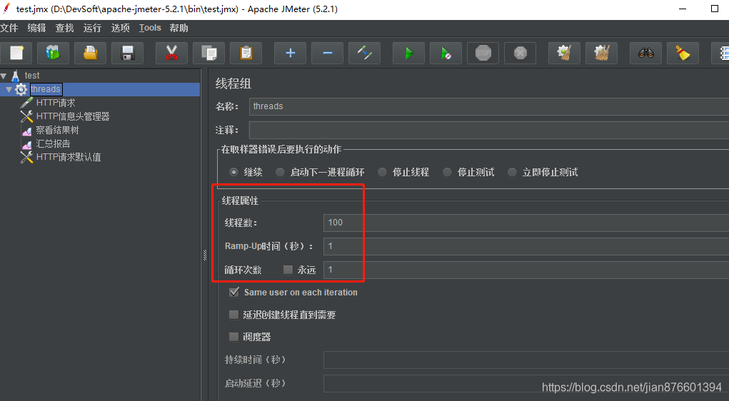Image resolution: width=729 pixels, height=401 pixels.
Task: Click the icon beside HTTP信息头管理器
Action: pos(26,116)
